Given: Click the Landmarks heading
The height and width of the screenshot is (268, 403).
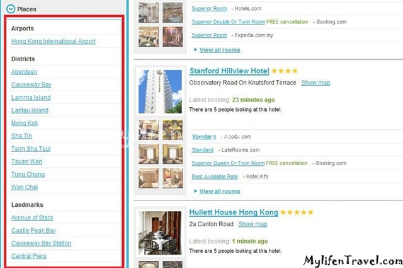Looking at the screenshot, I should [27, 205].
